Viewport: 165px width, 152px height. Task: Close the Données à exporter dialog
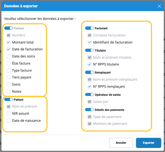click(x=159, y=6)
